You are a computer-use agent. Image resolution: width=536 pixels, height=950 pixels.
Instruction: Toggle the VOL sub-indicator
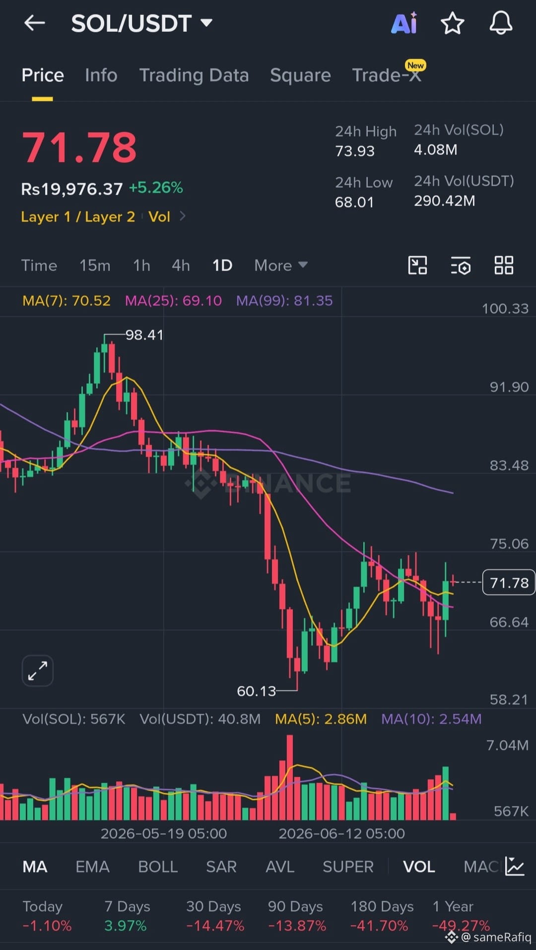[419, 867]
